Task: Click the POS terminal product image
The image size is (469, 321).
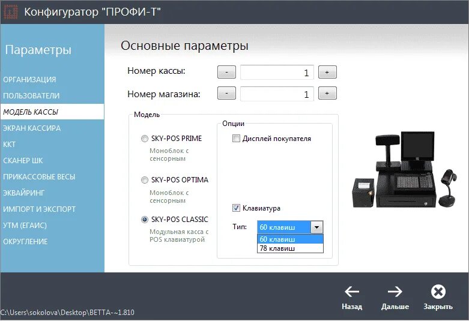Action: pos(405,170)
